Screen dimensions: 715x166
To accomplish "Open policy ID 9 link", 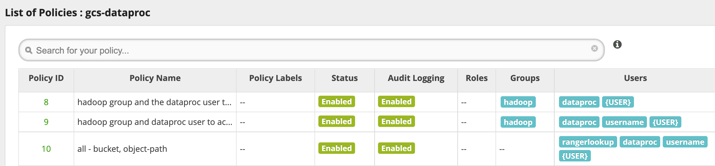I will pyautogui.click(x=46, y=122).
